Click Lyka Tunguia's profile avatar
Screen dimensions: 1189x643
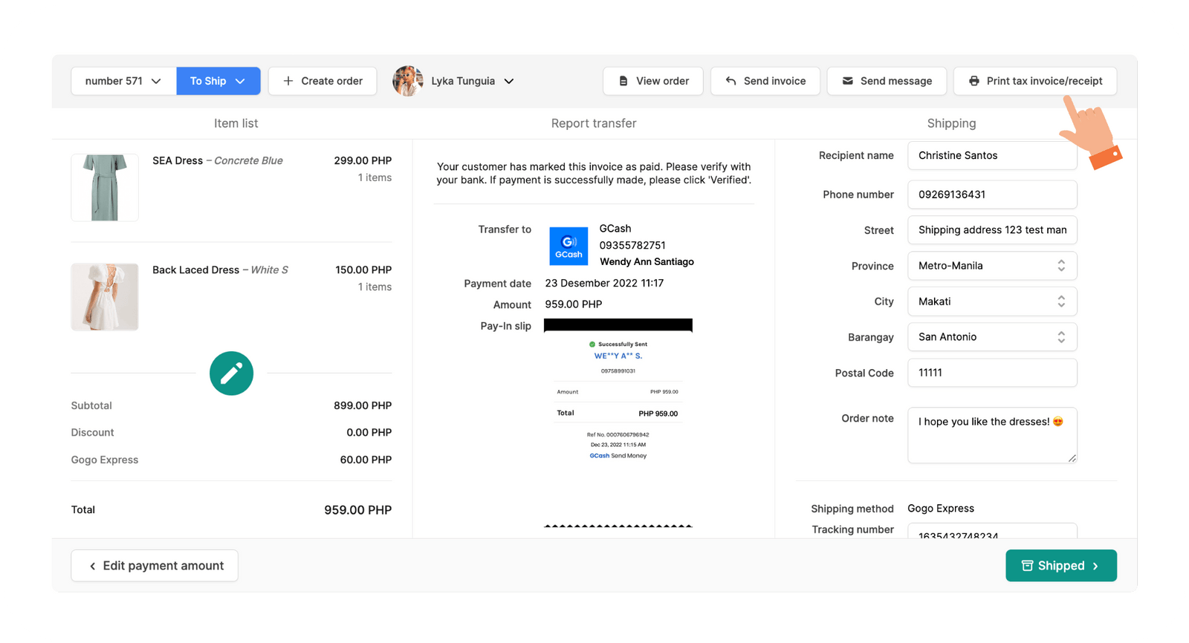(407, 81)
